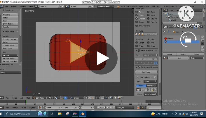
Task: Add material slot plus icon
Action: [203, 37]
